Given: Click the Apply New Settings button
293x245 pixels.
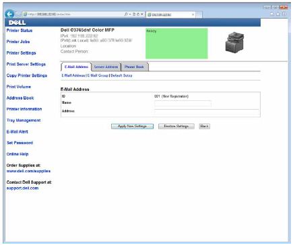Looking at the screenshot, I should pyautogui.click(x=132, y=127).
